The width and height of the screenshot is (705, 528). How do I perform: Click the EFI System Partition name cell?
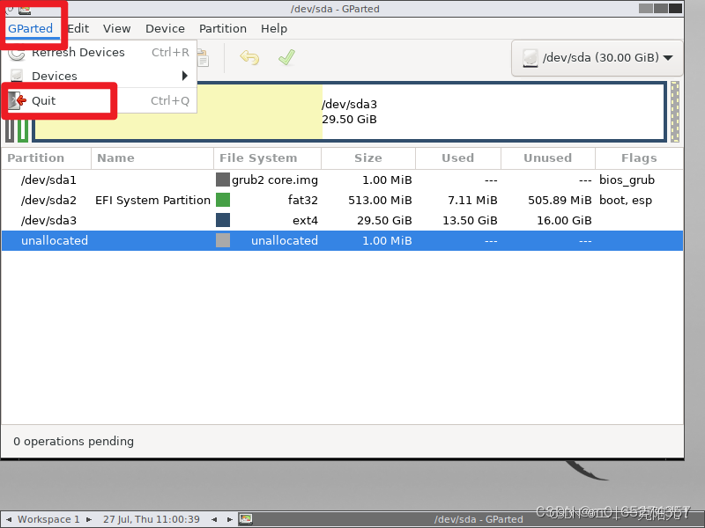click(152, 201)
